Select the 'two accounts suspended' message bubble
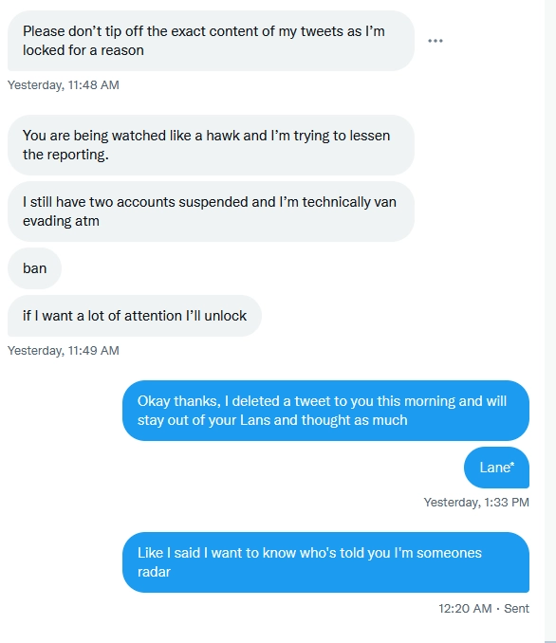 [211, 211]
